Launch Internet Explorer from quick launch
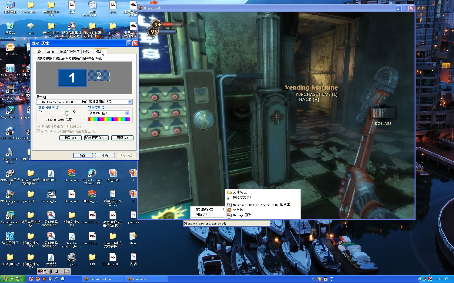 tap(56, 279)
